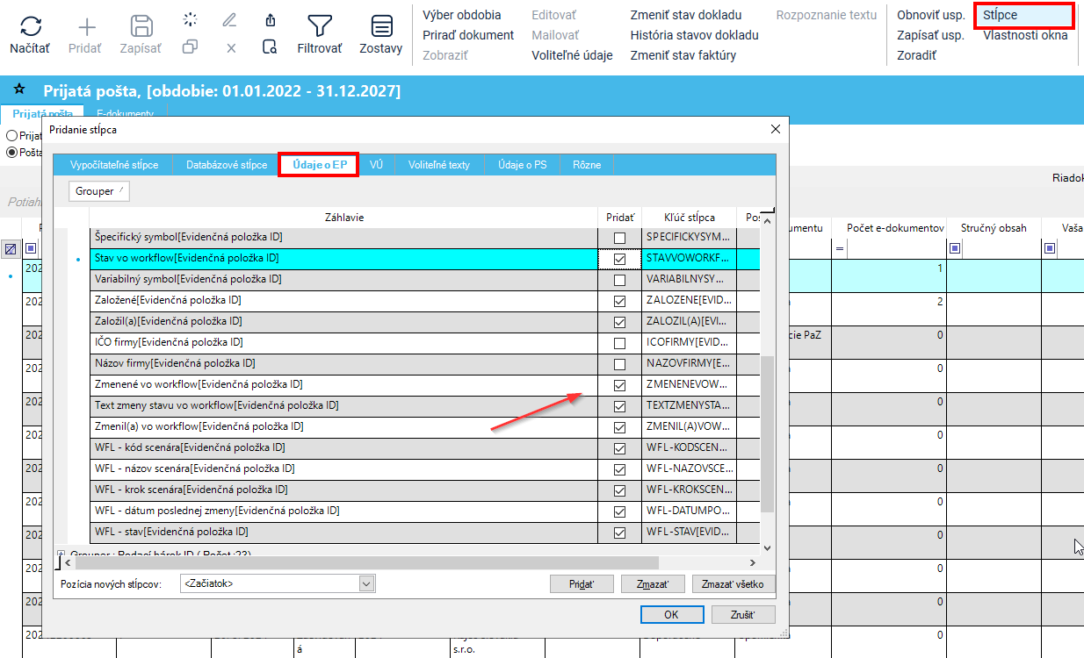The width and height of the screenshot is (1084, 658).
Task: Open the Zostavy reports icon
Action: 380,26
